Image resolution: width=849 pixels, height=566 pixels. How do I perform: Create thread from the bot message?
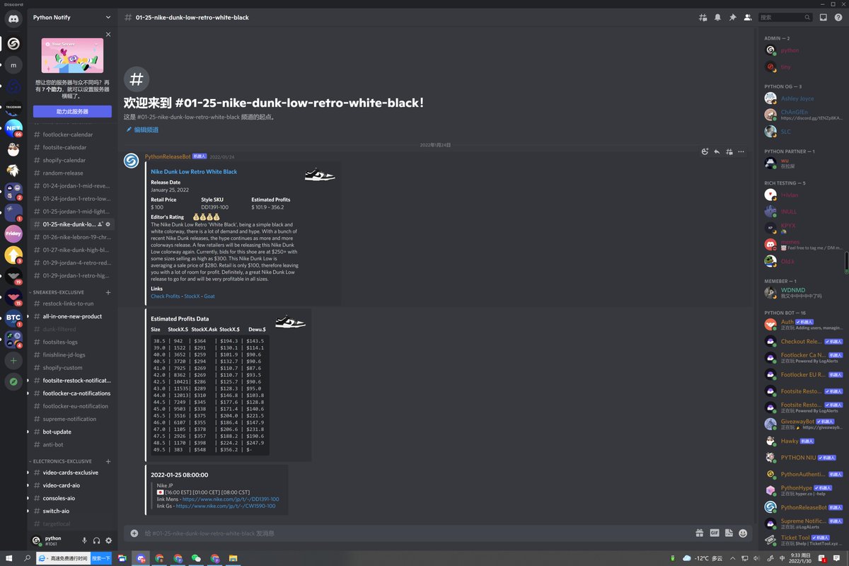(729, 151)
